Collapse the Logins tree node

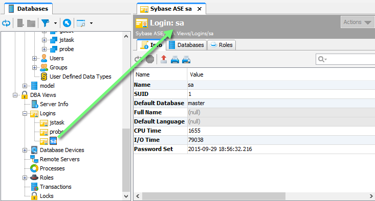pos(25,113)
